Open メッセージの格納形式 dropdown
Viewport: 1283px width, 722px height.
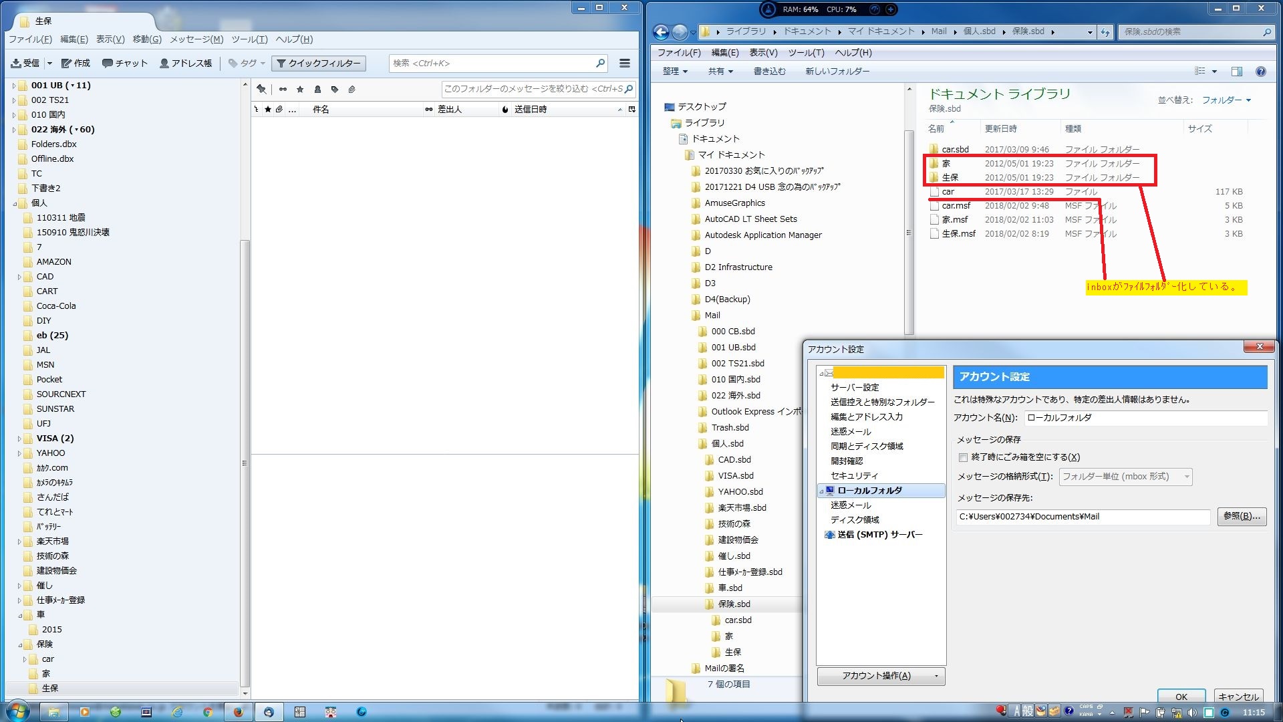[1125, 477]
